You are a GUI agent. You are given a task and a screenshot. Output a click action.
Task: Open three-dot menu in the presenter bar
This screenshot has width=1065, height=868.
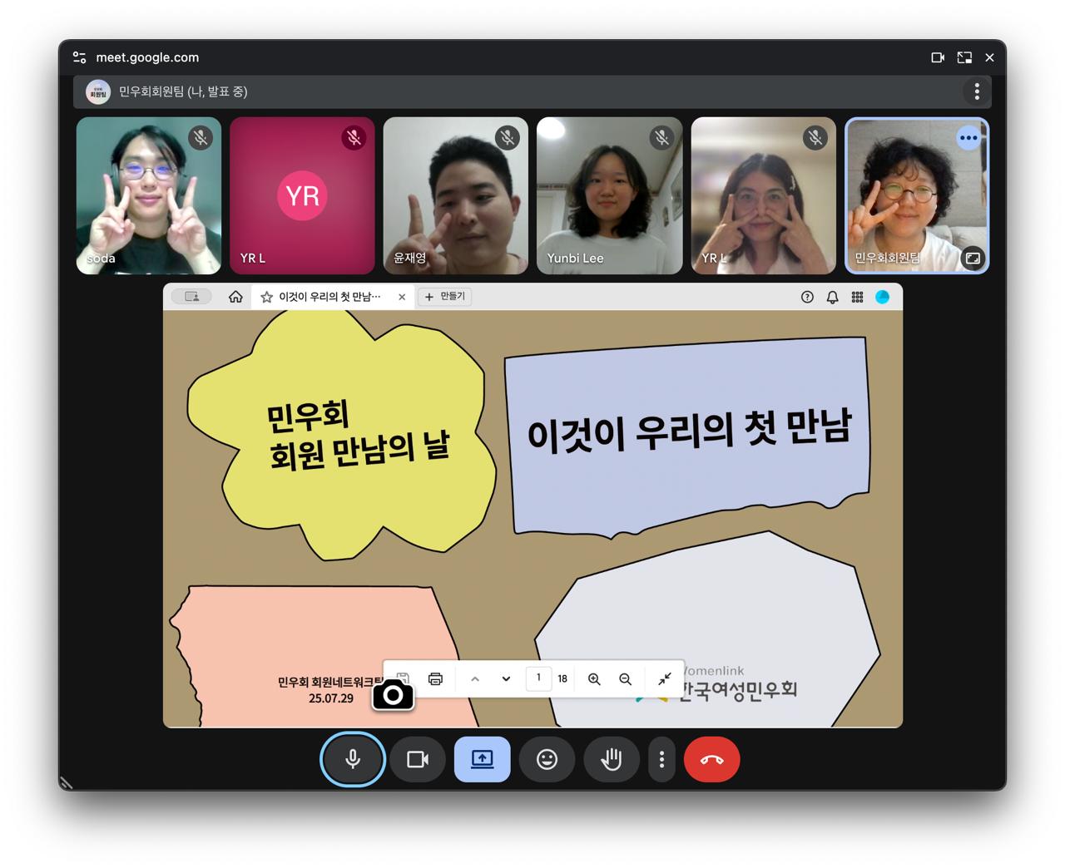tap(976, 91)
